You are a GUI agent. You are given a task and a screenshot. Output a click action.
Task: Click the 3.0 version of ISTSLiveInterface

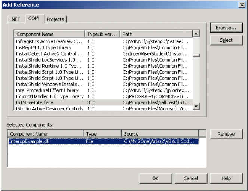tap(91, 102)
